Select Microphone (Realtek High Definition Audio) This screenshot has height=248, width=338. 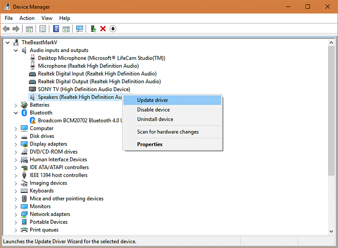click(88, 66)
